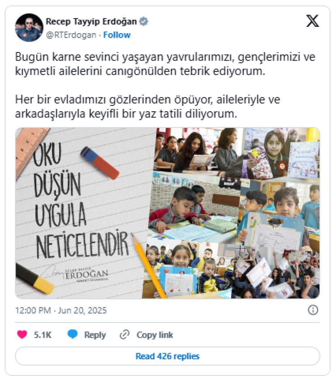
Task: Open photo of girl holding wrapped gift
Action: [x=281, y=153]
